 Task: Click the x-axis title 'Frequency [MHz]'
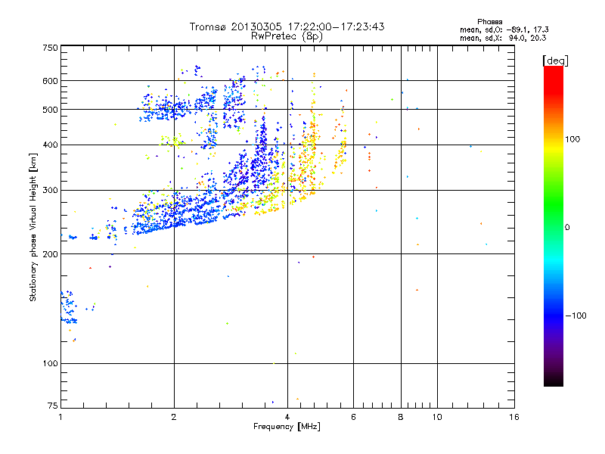(287, 427)
